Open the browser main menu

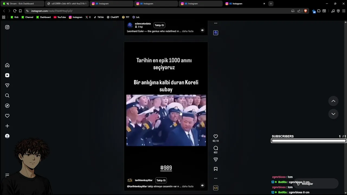(x=343, y=11)
